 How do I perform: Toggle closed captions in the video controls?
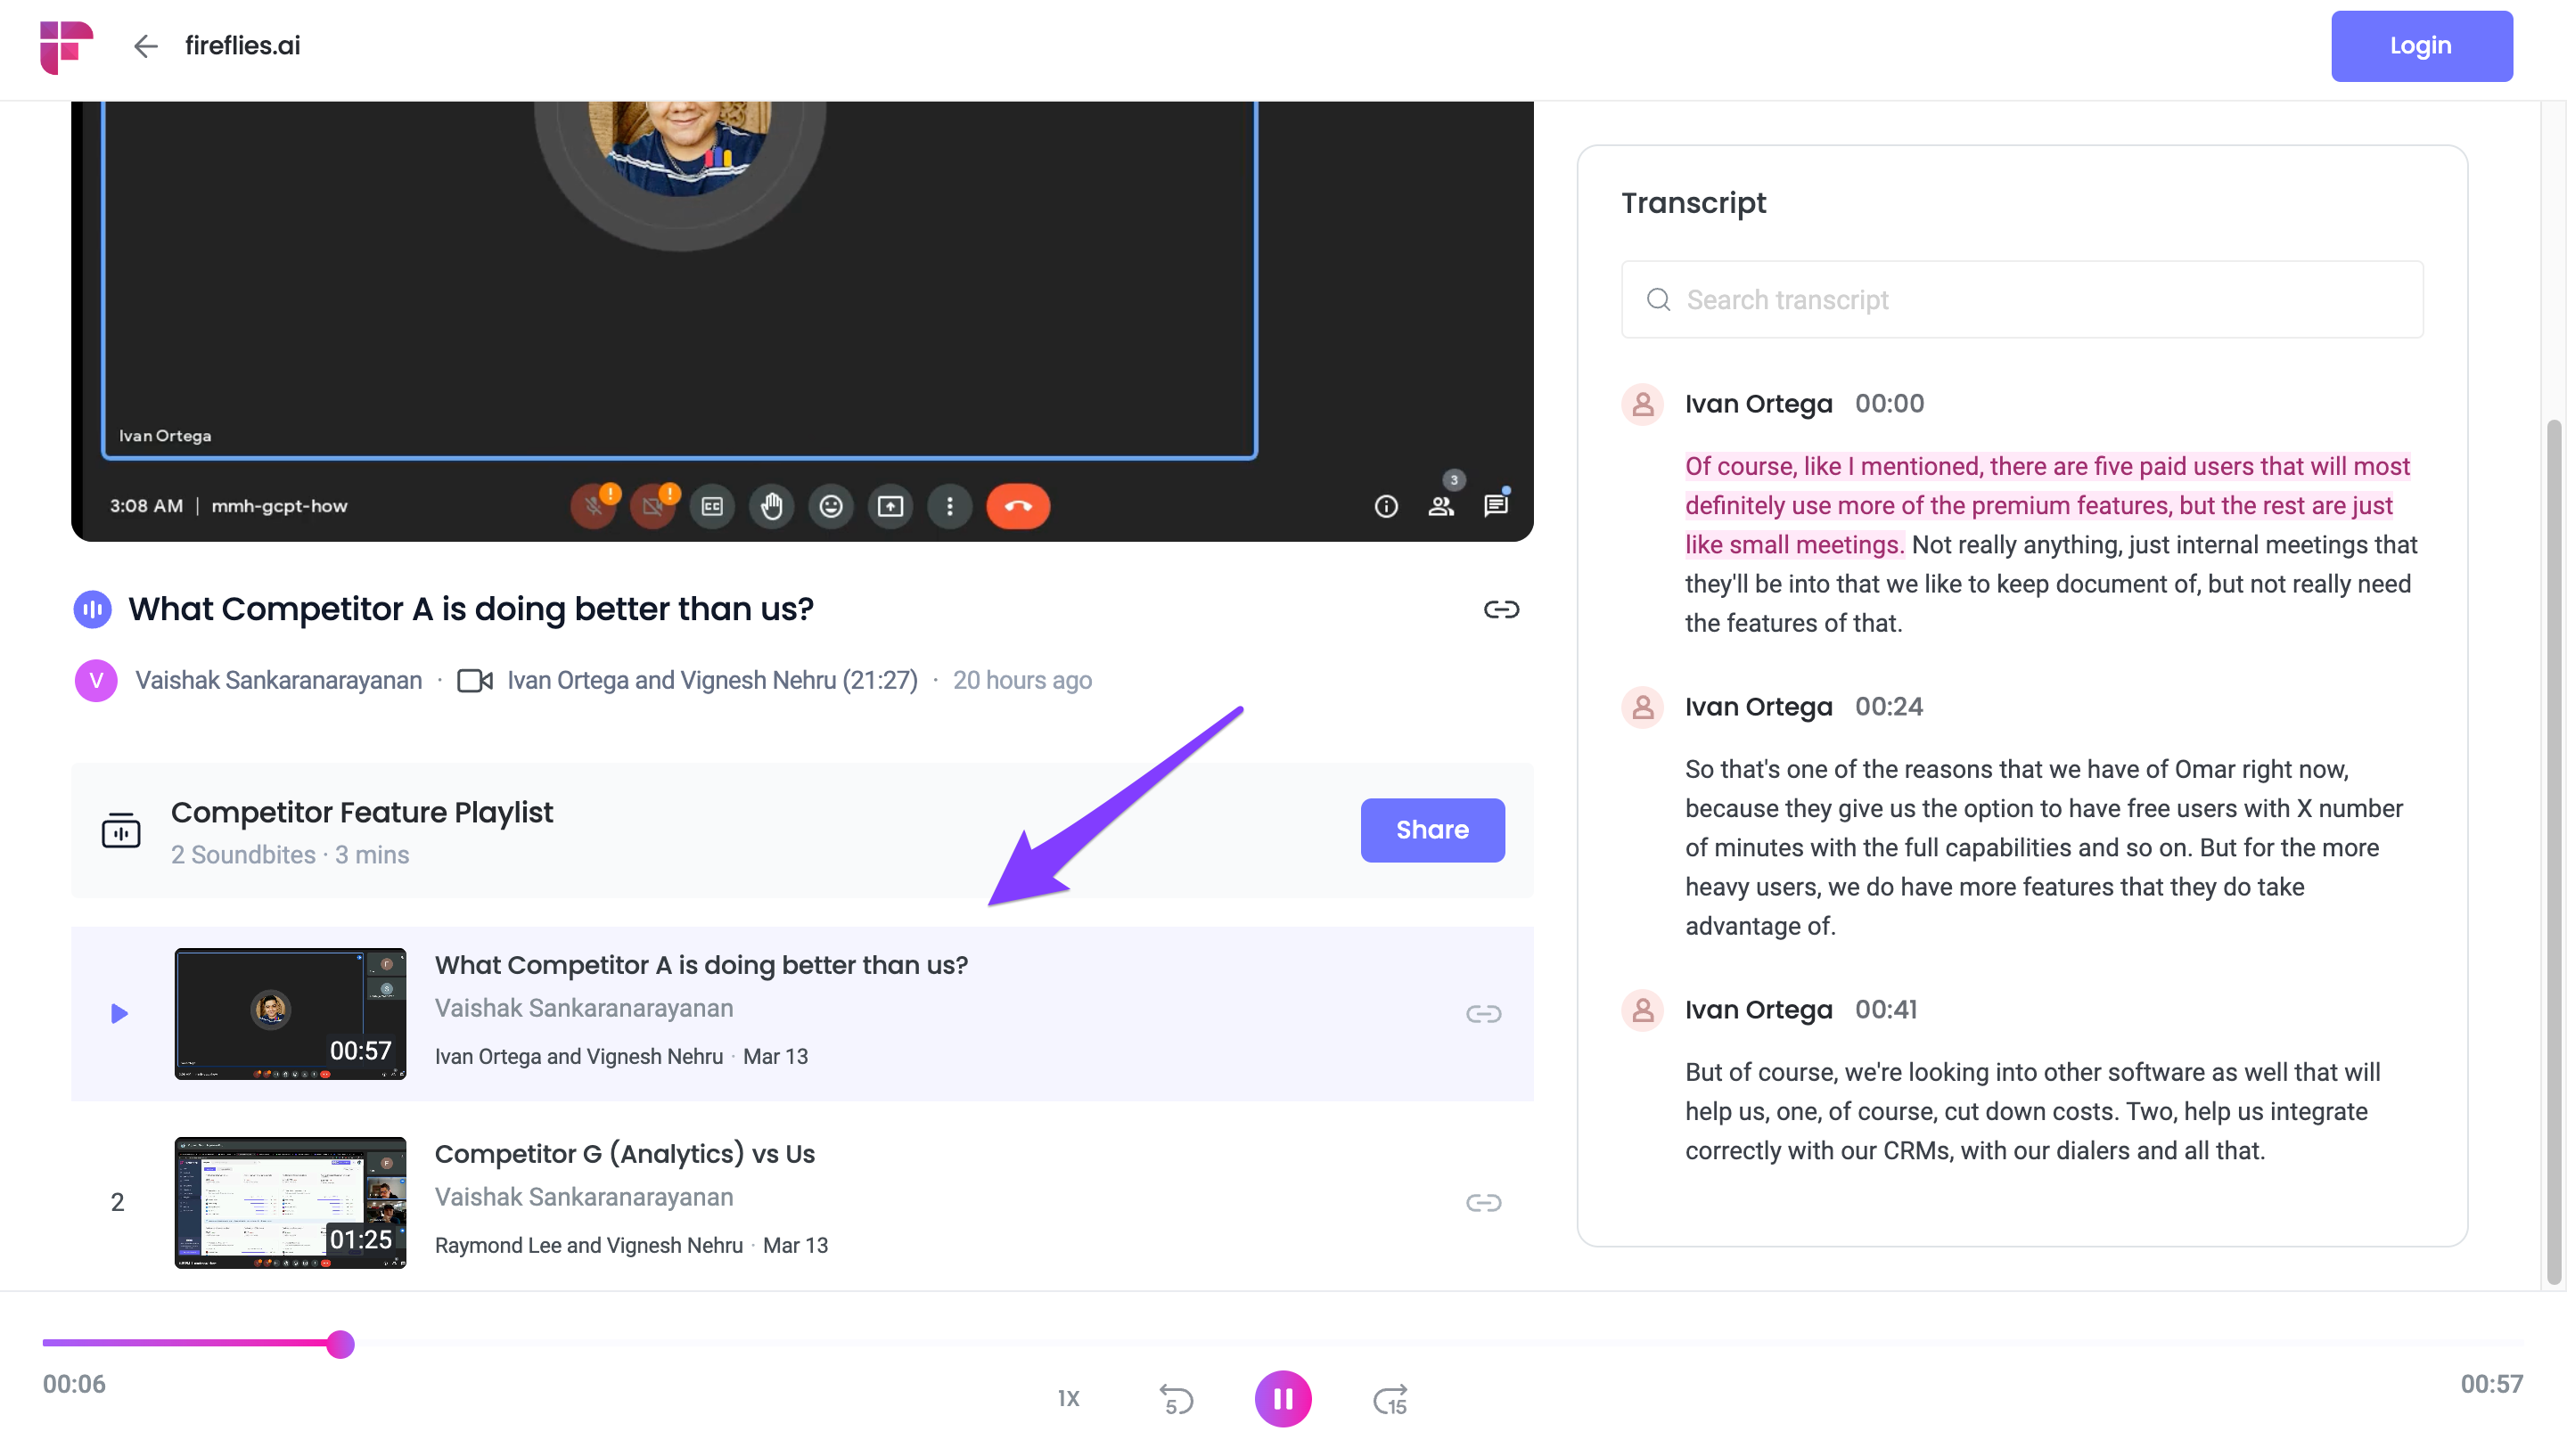[712, 506]
